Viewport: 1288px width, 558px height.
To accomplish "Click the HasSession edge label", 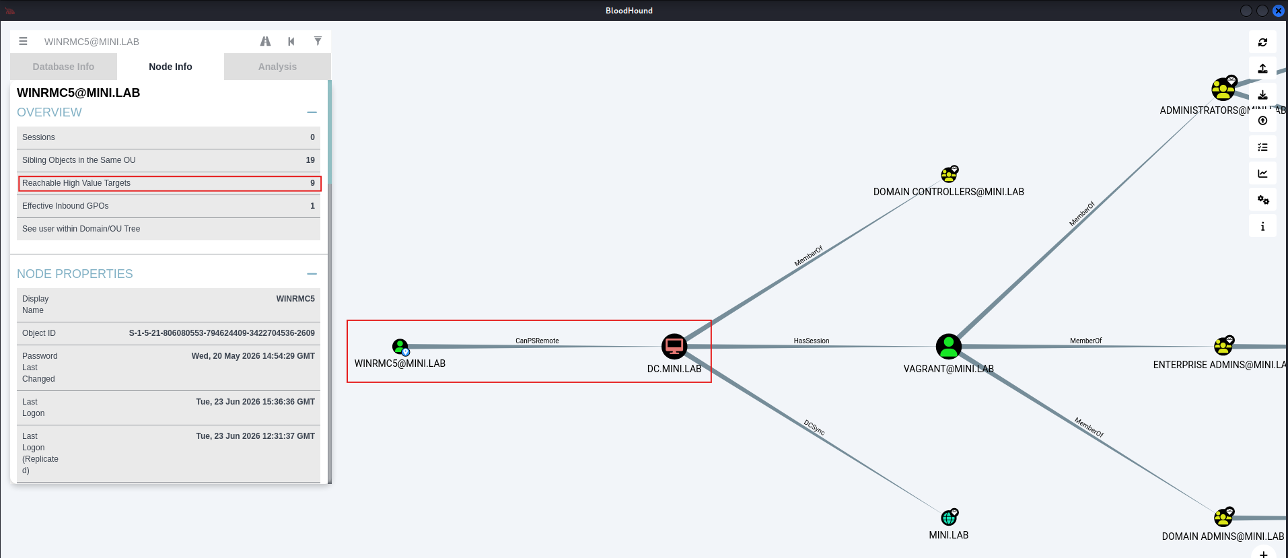I will (811, 341).
